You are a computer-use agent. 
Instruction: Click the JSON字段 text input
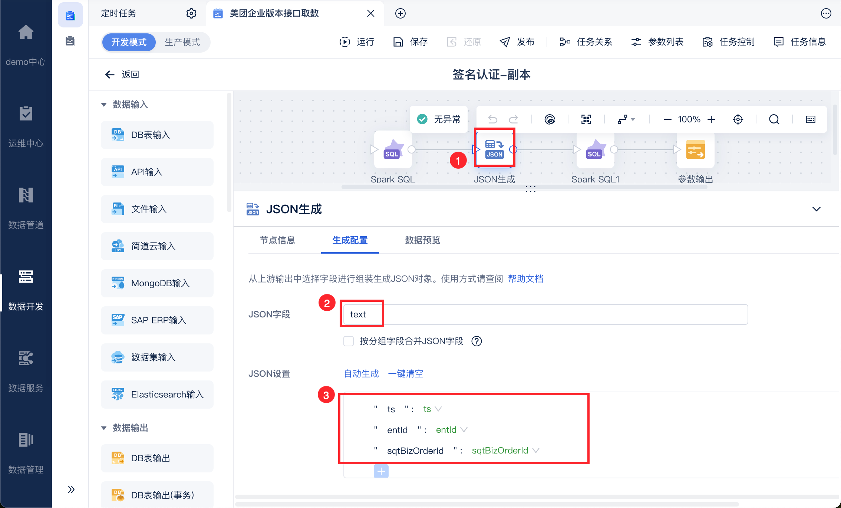coord(545,314)
